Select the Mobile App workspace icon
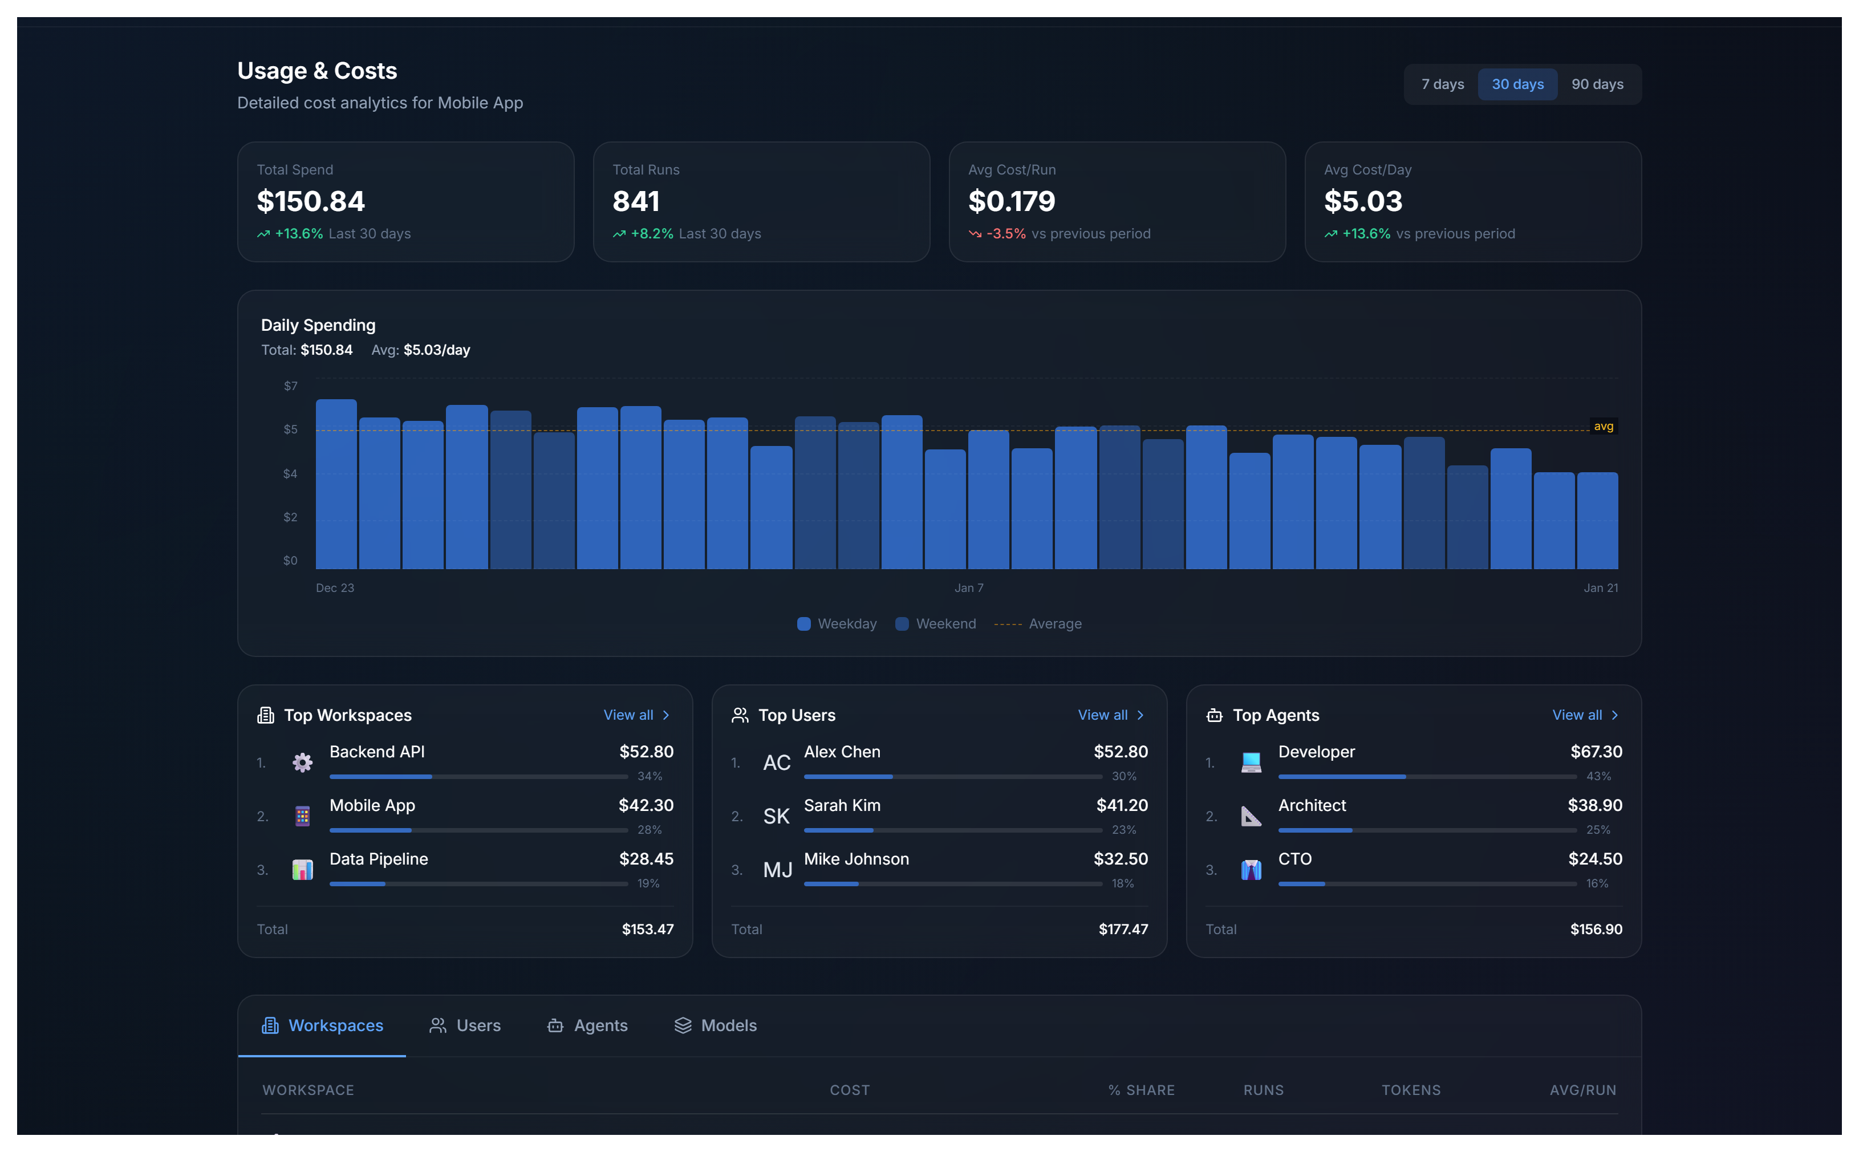Image resolution: width=1859 pixels, height=1152 pixels. [x=302, y=815]
